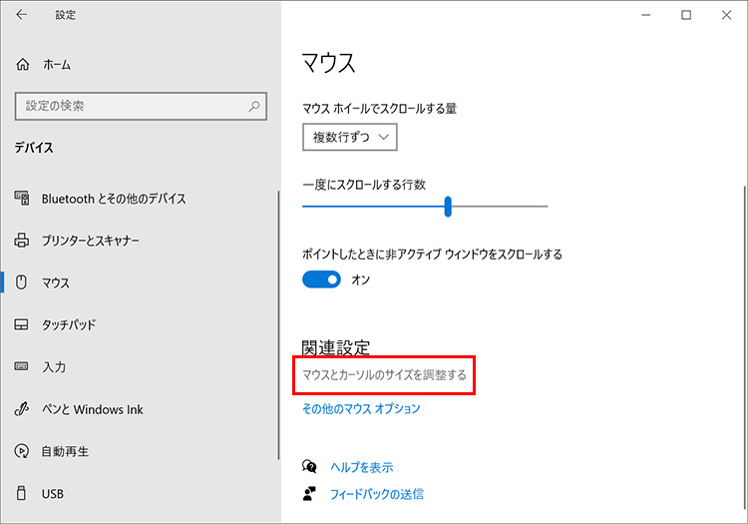Open ヘルプを表示 link

(362, 467)
